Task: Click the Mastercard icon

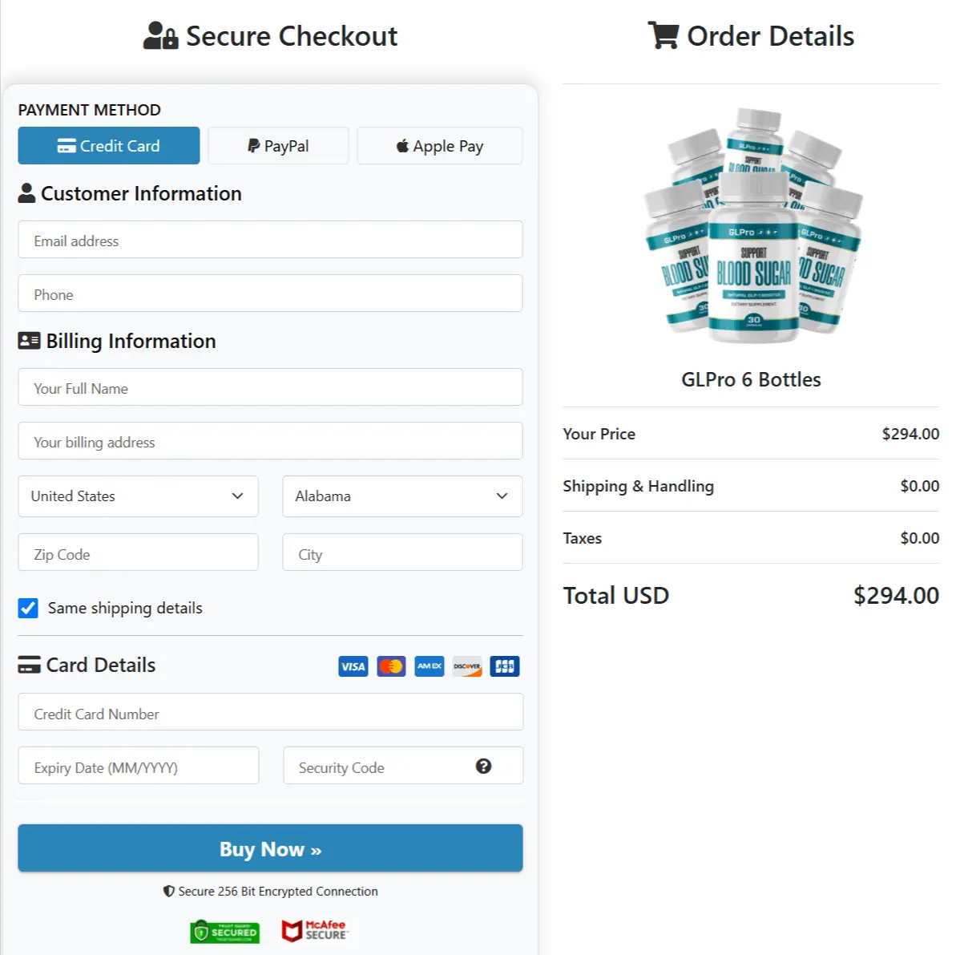Action: (x=391, y=666)
